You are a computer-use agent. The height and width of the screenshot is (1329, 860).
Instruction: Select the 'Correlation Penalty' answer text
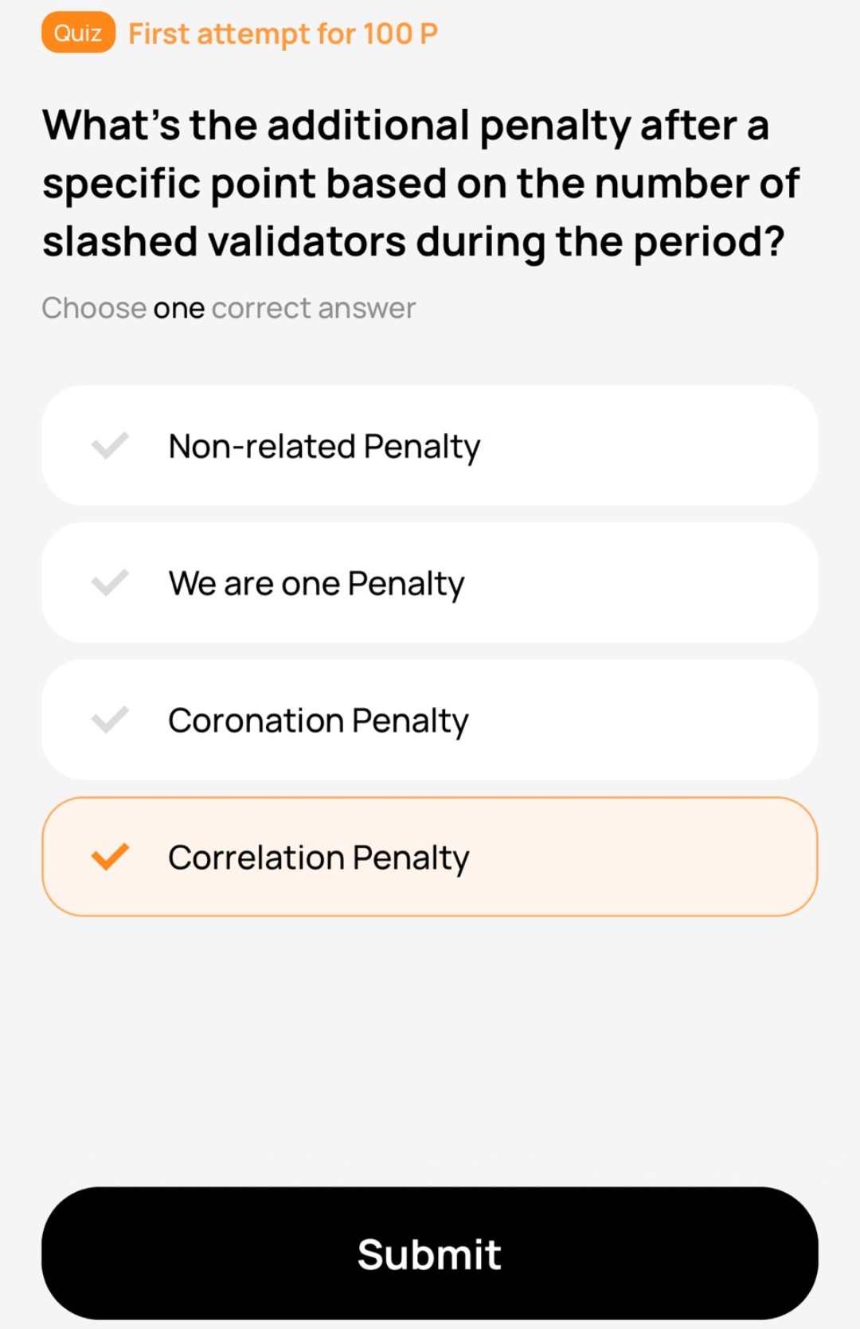[x=319, y=858]
